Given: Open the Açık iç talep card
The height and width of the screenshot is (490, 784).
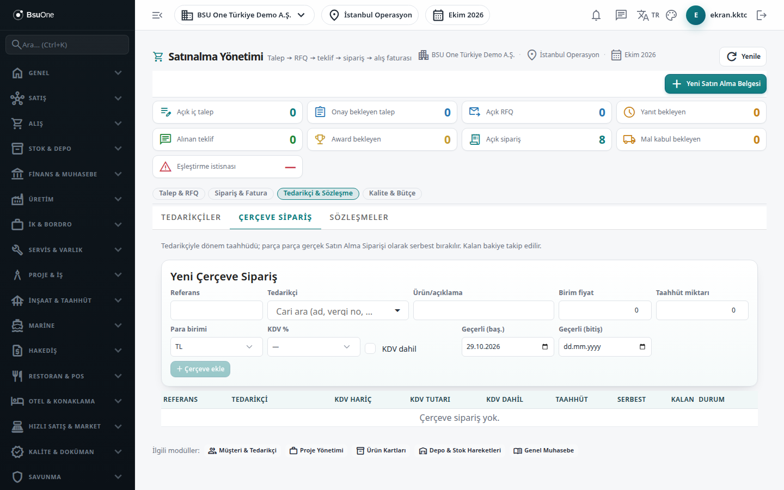Looking at the screenshot, I should point(228,112).
